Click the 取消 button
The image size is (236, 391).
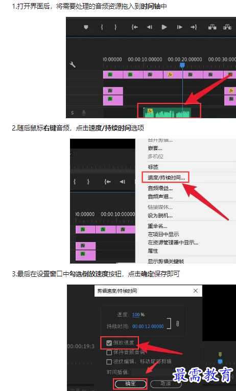[x=166, y=384]
